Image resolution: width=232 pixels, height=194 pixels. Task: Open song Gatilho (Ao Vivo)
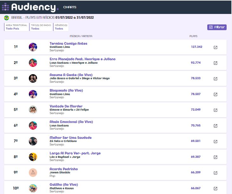(x=64, y=184)
